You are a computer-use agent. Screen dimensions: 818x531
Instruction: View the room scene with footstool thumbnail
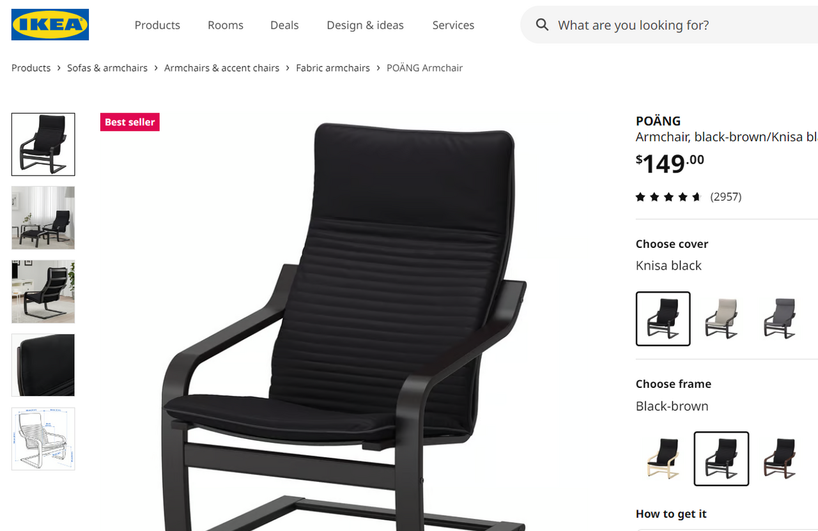point(43,218)
